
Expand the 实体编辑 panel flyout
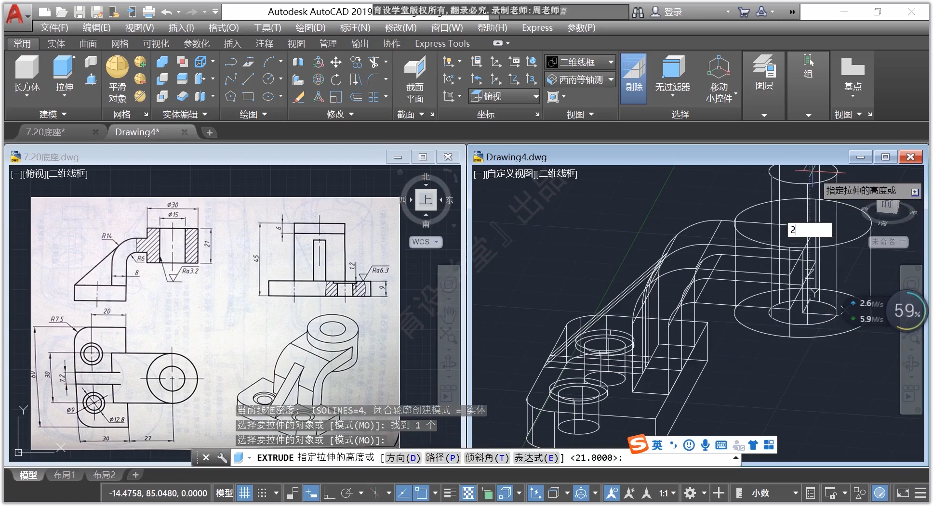coord(185,114)
